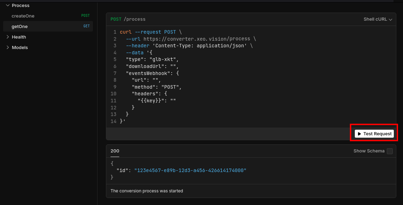Click the blue GET badge beside getOne
Viewport: 403px width, 205px height.
coord(87,26)
